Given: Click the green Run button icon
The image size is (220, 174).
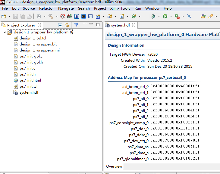Looking at the screenshot, I should pos(165,16).
